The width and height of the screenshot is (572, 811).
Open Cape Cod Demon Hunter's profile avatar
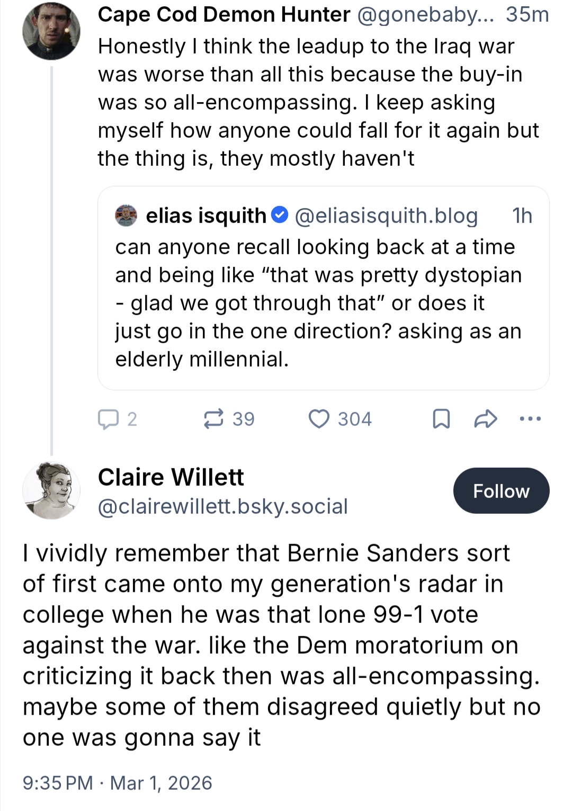point(51,31)
